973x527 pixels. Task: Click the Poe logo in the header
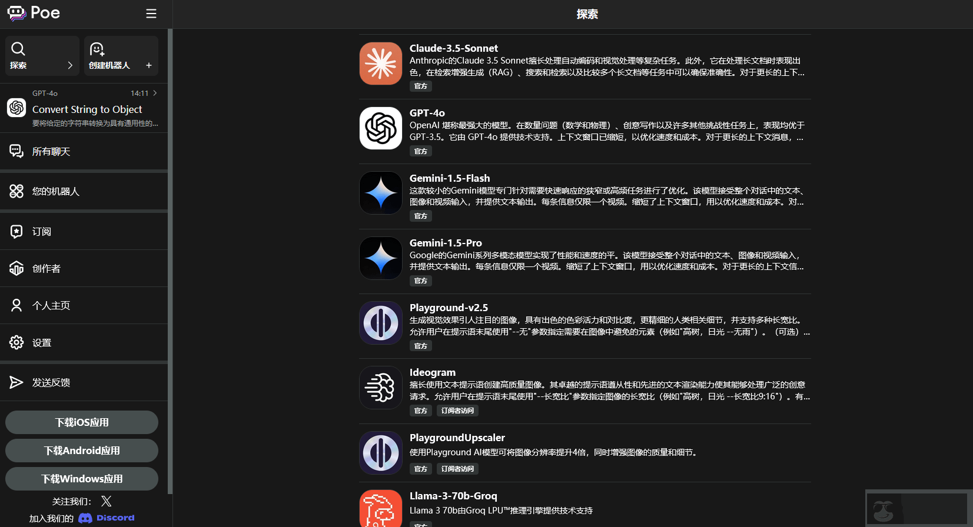click(x=34, y=13)
